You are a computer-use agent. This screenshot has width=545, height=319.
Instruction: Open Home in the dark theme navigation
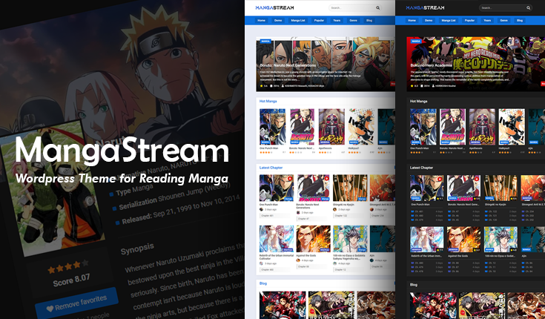pos(412,21)
